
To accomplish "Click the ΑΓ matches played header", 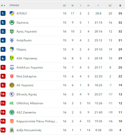I will click(x=65, y=6).
